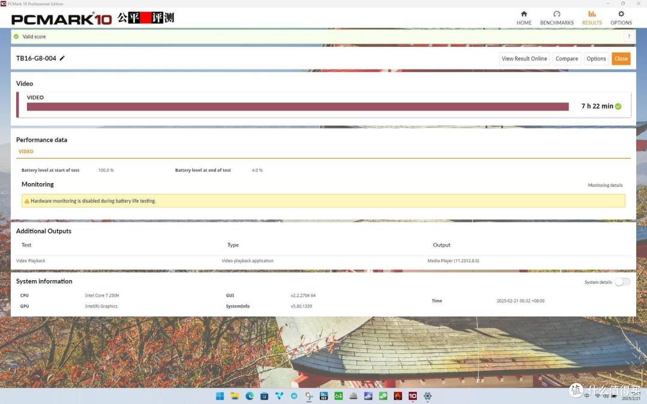Go to the HOME tab

(524, 18)
